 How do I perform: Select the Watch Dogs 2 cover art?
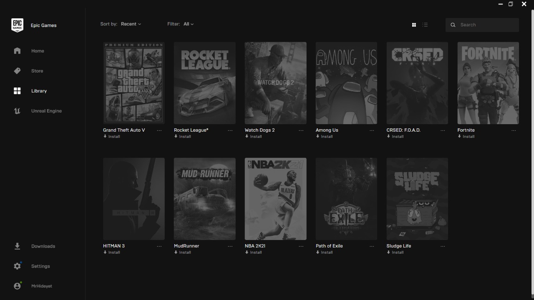(276, 83)
